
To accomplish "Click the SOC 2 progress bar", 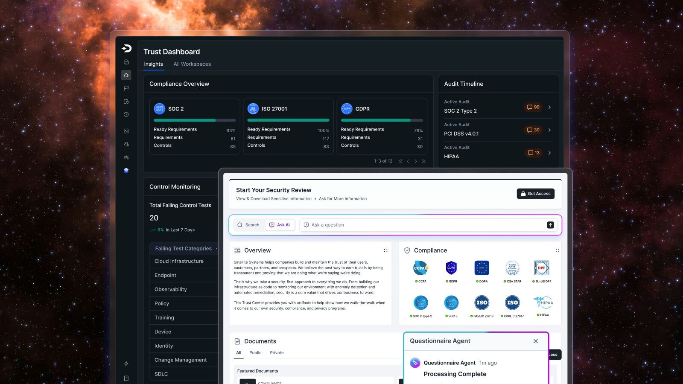I will [195, 120].
